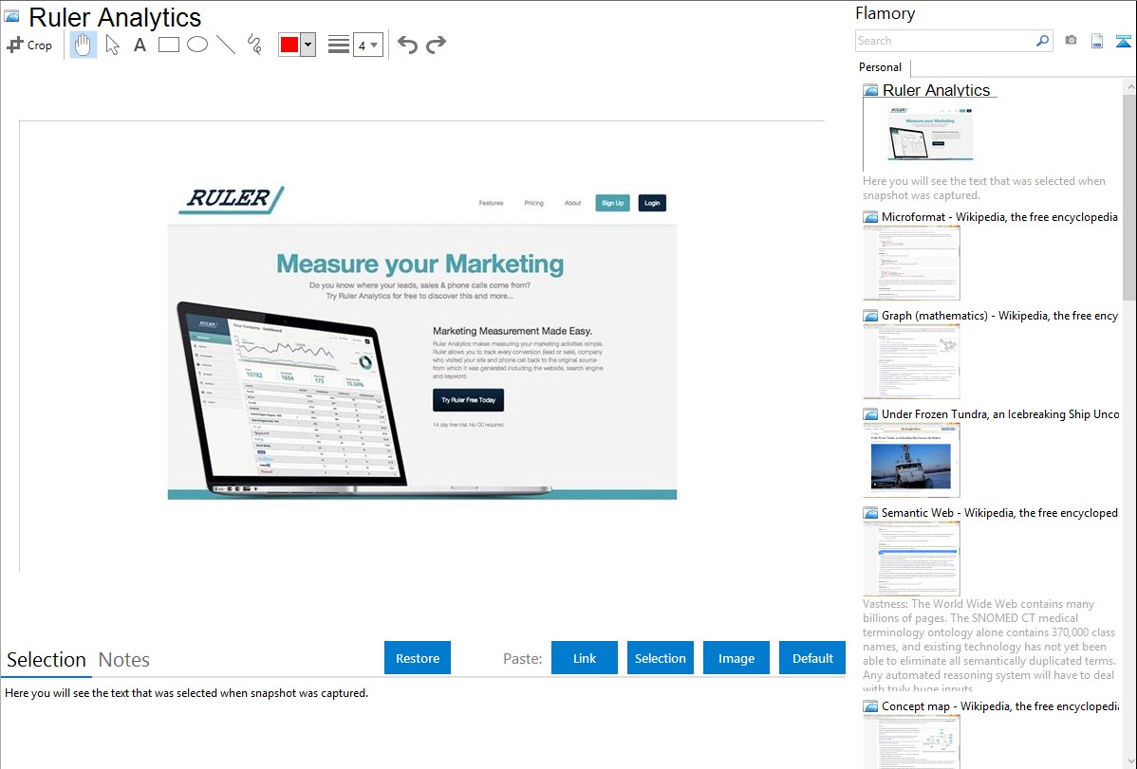
Task: Switch to the Personal tab
Action: (881, 67)
